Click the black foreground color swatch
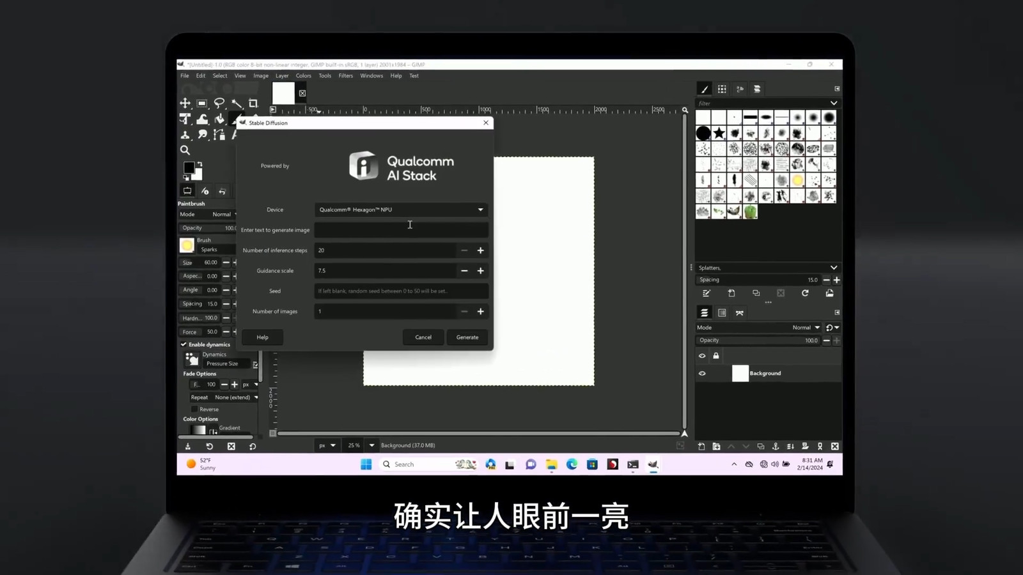Image resolution: width=1023 pixels, height=575 pixels. (189, 167)
